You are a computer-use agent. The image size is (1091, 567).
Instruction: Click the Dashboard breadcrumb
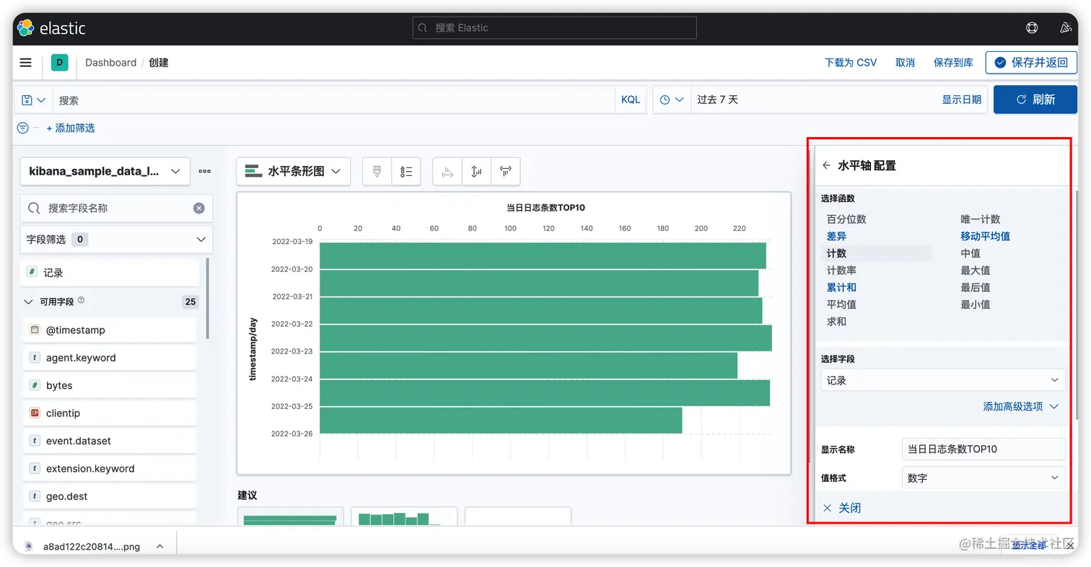pos(110,63)
